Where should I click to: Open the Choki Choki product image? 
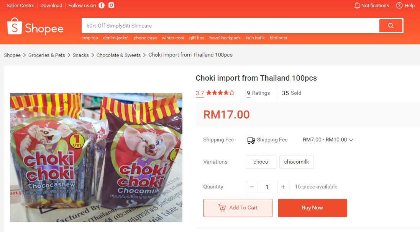(x=96, y=157)
